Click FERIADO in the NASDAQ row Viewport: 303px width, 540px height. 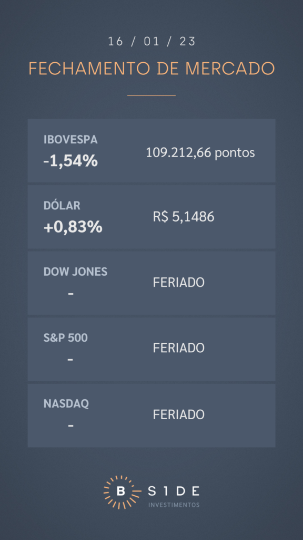pyautogui.click(x=179, y=414)
